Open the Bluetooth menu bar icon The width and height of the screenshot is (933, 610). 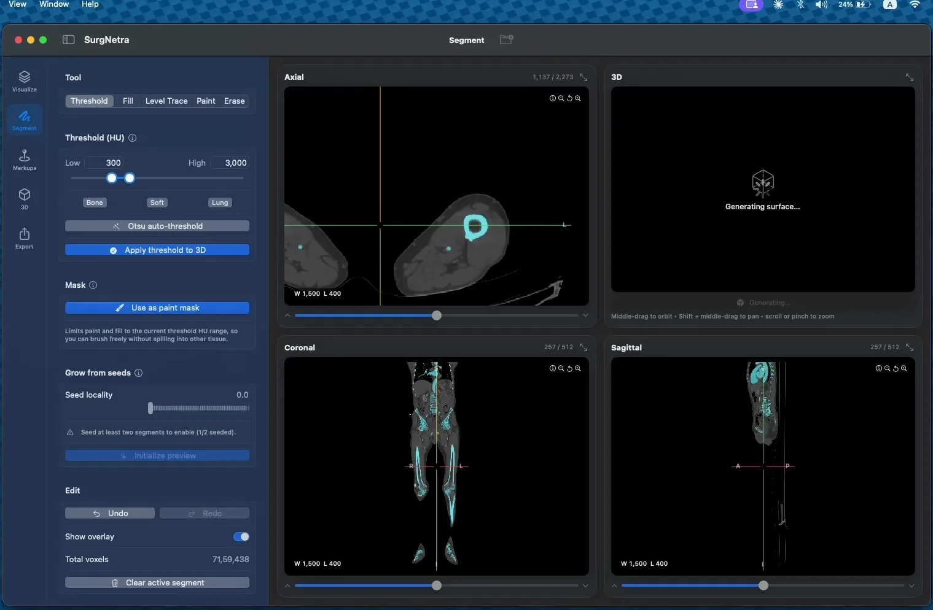point(800,4)
